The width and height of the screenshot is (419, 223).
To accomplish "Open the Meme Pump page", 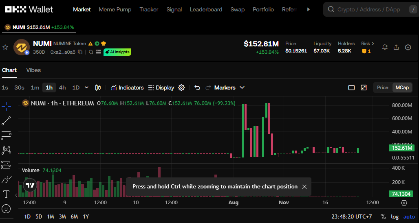I will [x=115, y=9].
